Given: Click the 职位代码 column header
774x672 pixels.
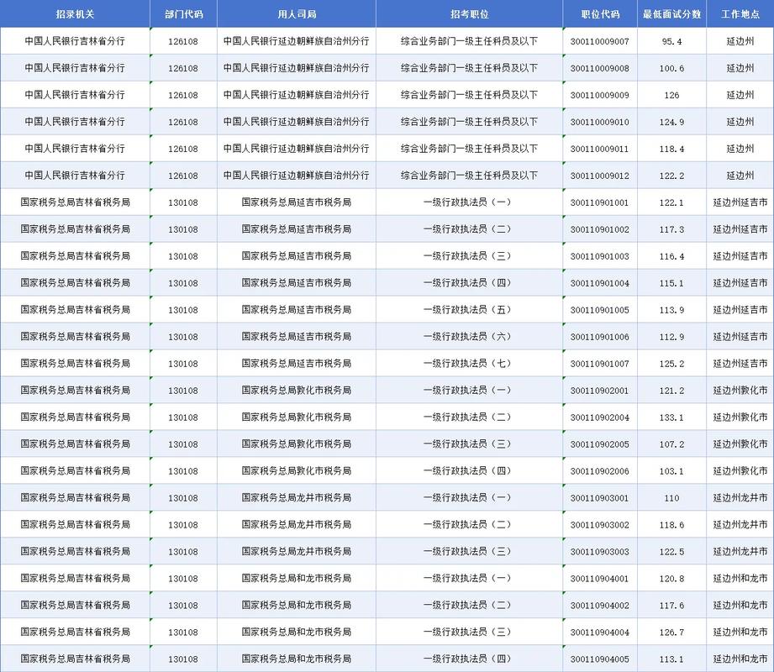Looking at the screenshot, I should pyautogui.click(x=599, y=14).
